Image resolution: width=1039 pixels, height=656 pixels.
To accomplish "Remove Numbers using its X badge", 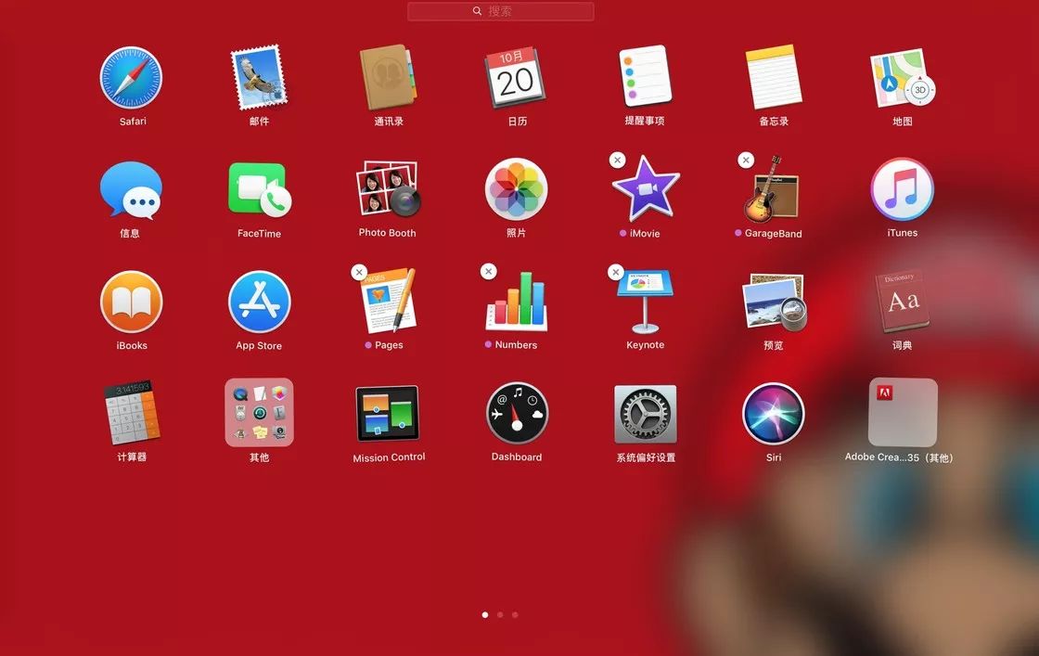I will coord(488,271).
